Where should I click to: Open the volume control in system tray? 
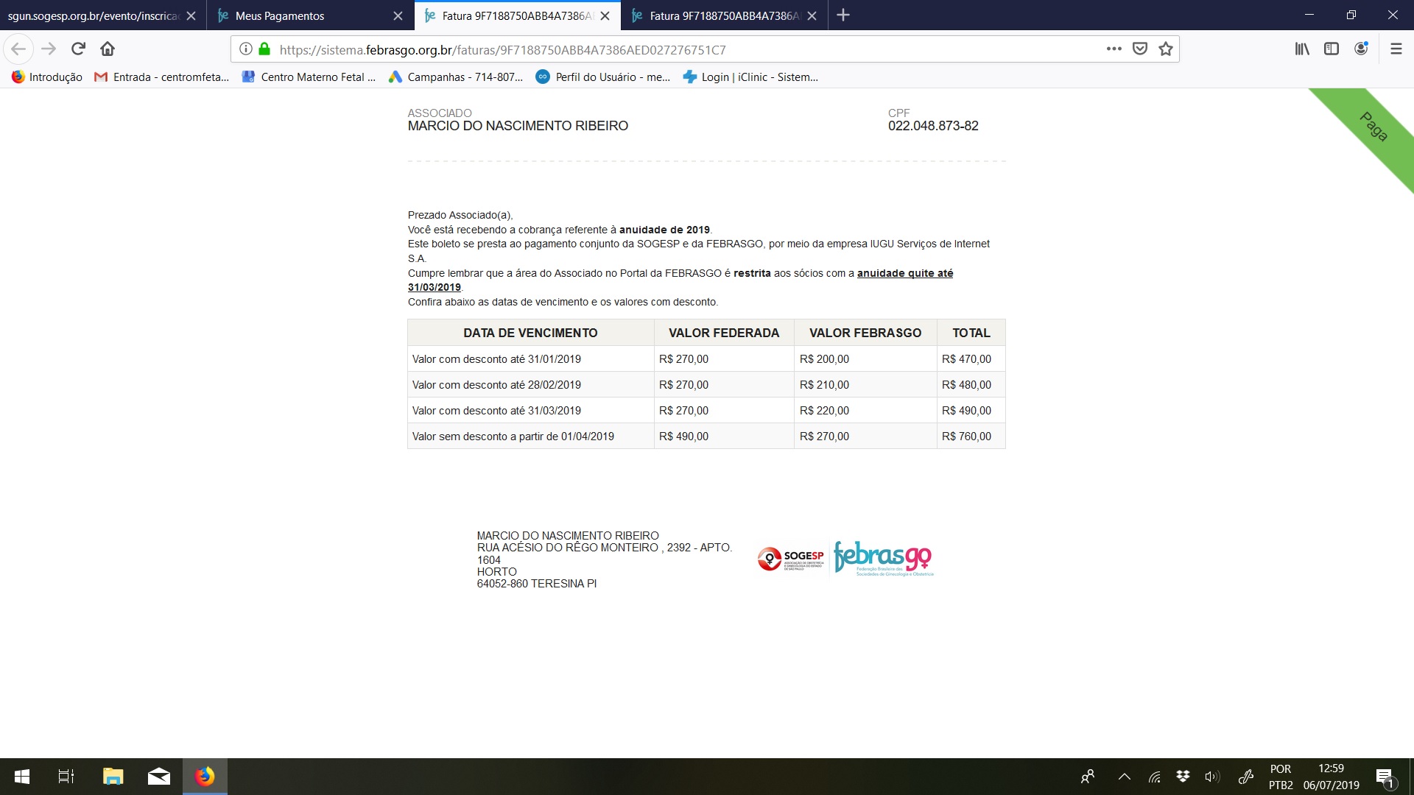pos(1211,777)
